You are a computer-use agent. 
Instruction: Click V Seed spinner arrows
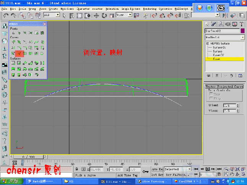coord(238,111)
